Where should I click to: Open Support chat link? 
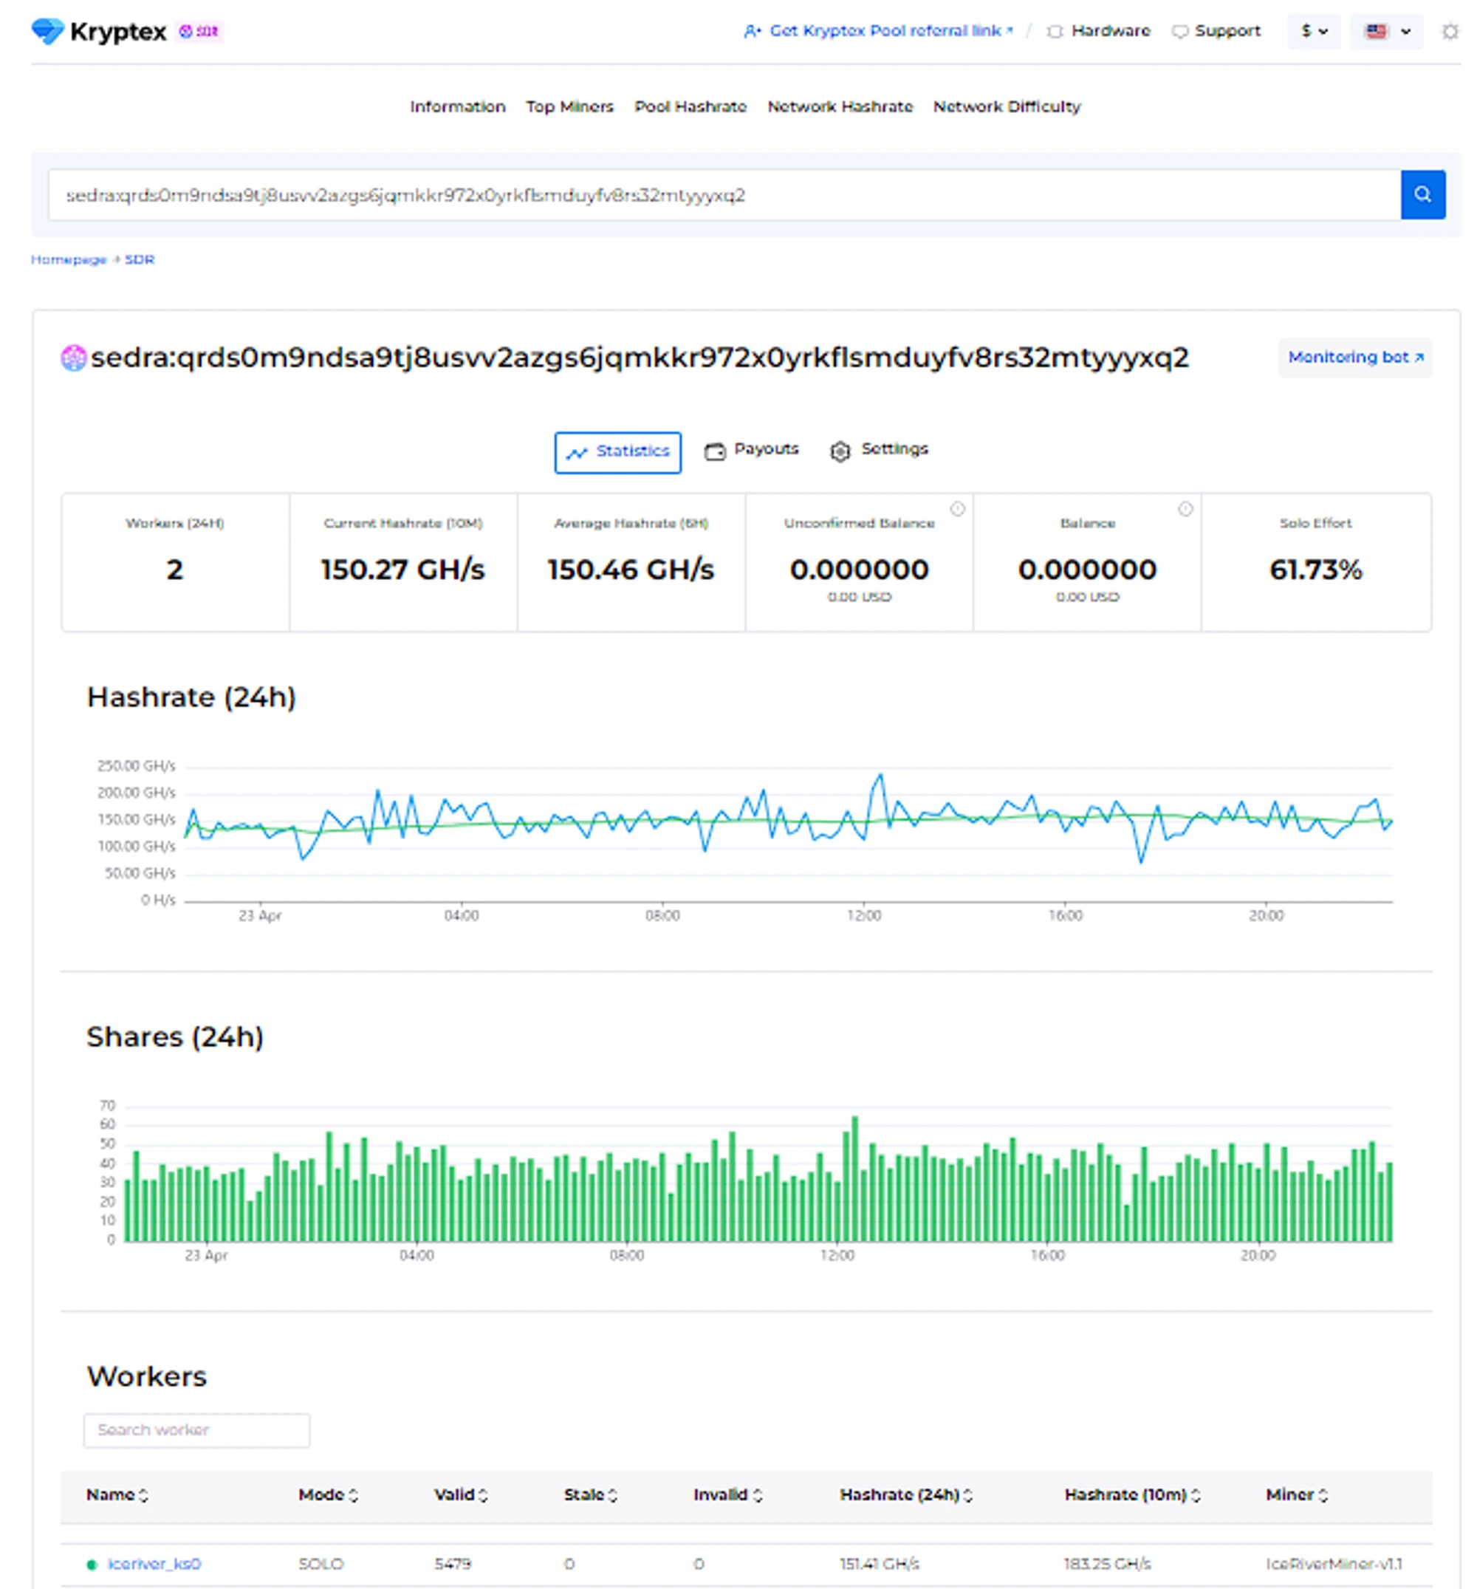(1216, 31)
